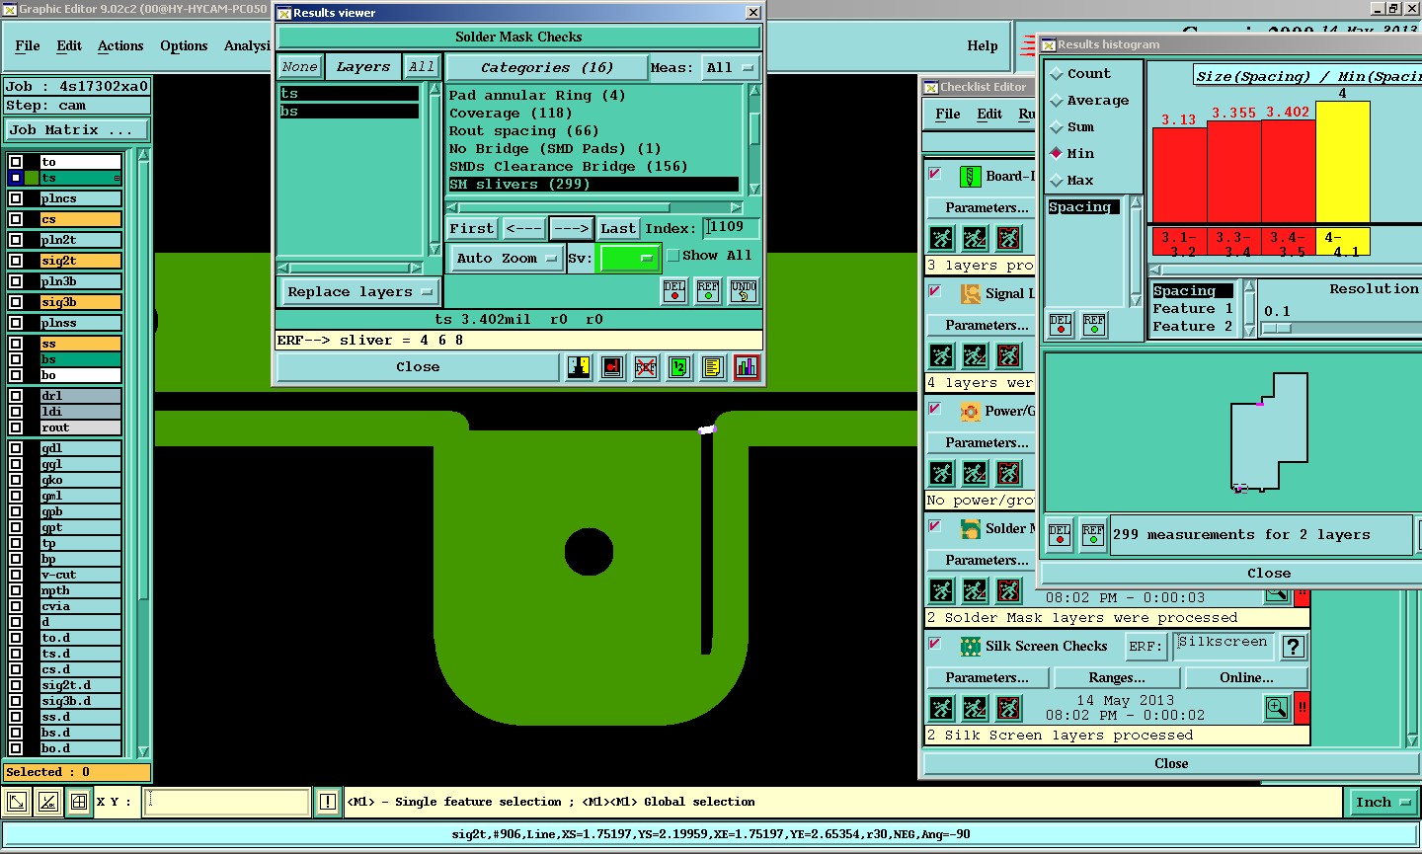
Task: Open the green Sv color dropdown
Action: click(x=629, y=259)
